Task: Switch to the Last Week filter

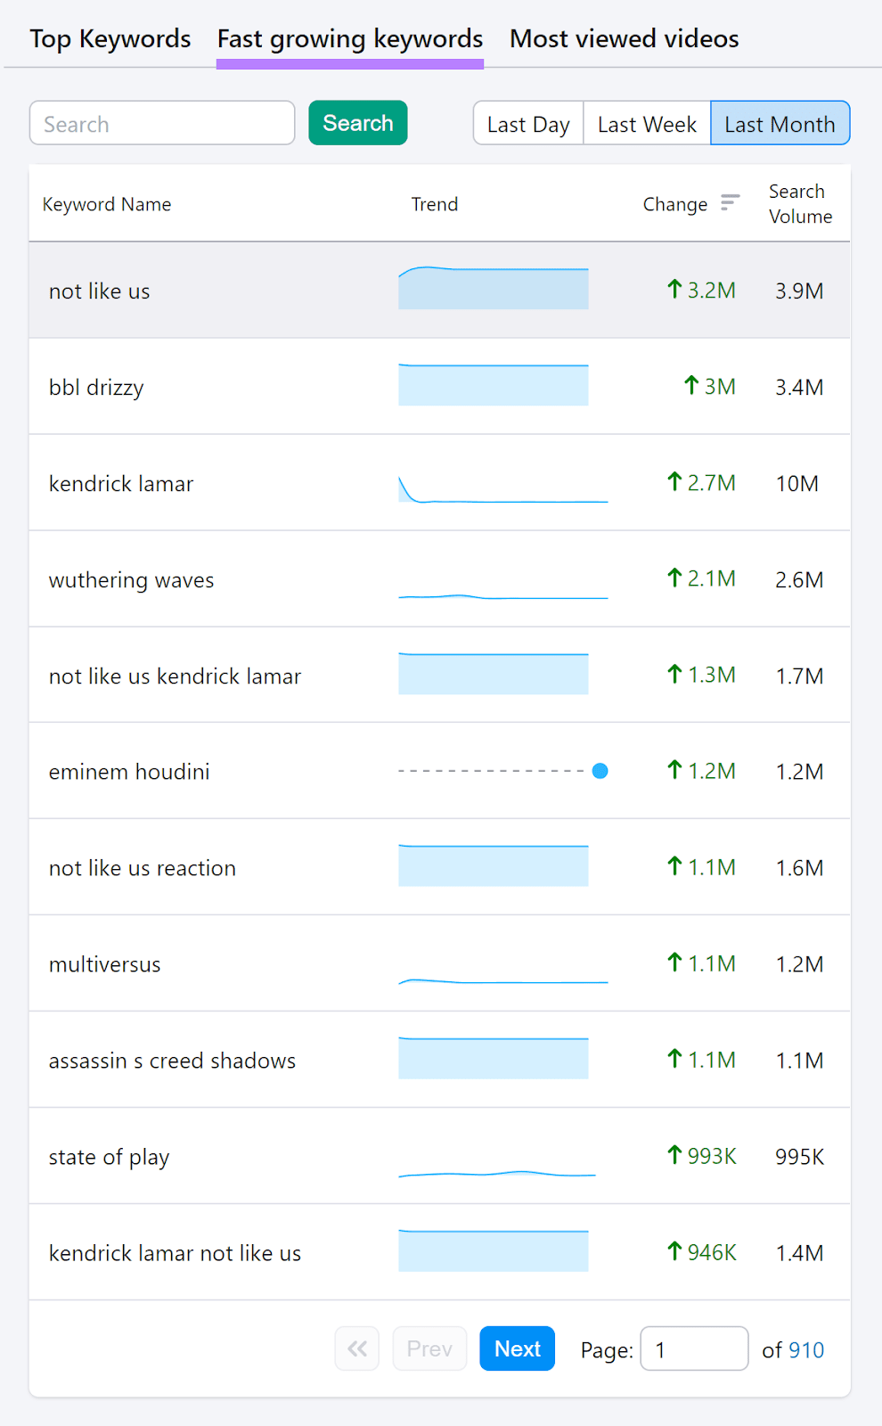Action: pos(646,124)
